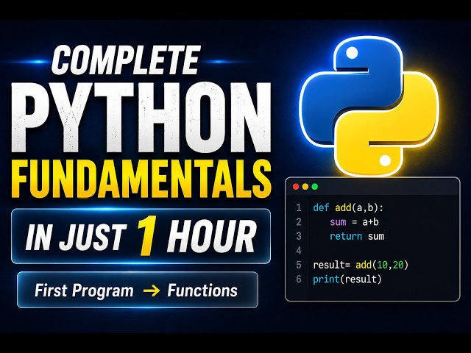The width and height of the screenshot is (471, 353).
Task: Click code line 'sum = a+b'
Action: (354, 222)
